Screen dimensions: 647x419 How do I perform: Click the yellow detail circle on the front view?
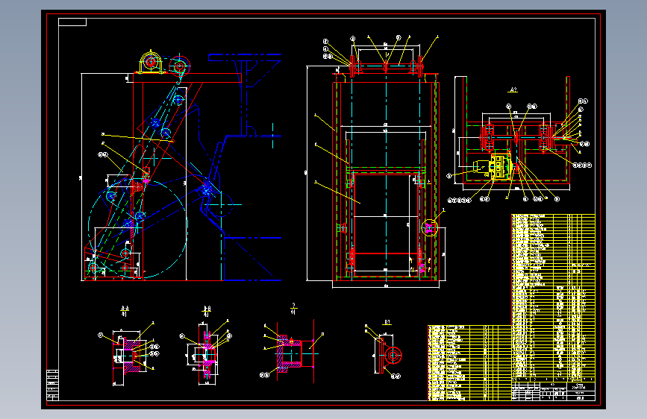[x=430, y=227]
